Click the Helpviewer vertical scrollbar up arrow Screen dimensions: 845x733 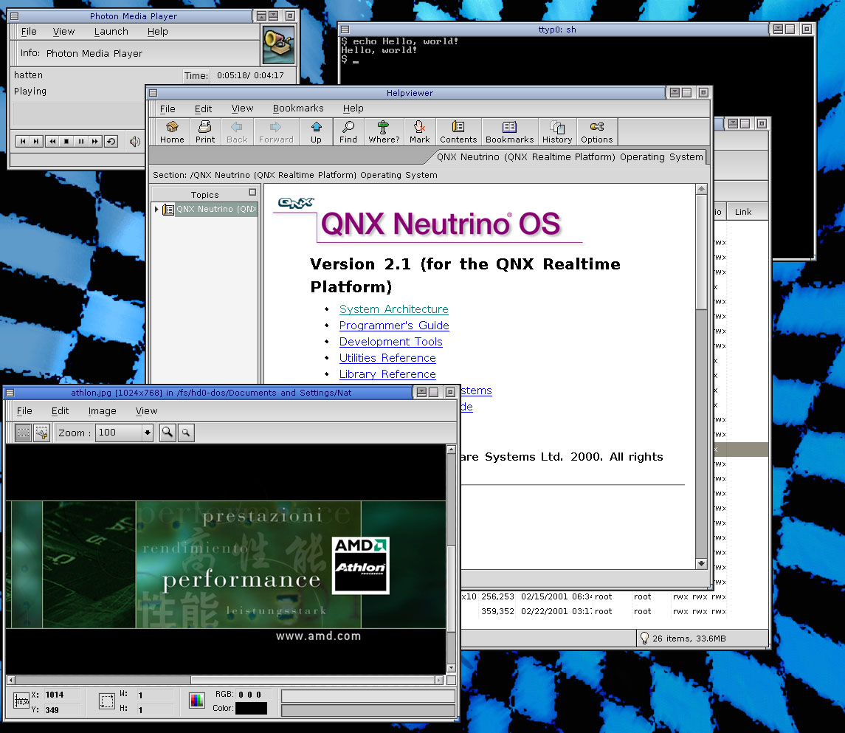(701, 189)
